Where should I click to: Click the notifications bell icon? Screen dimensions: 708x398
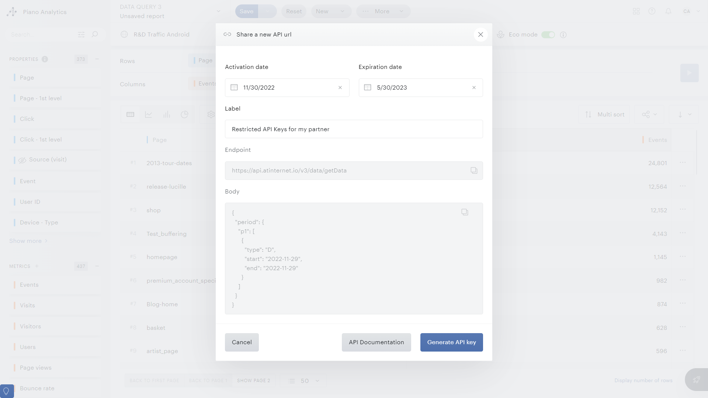click(668, 11)
